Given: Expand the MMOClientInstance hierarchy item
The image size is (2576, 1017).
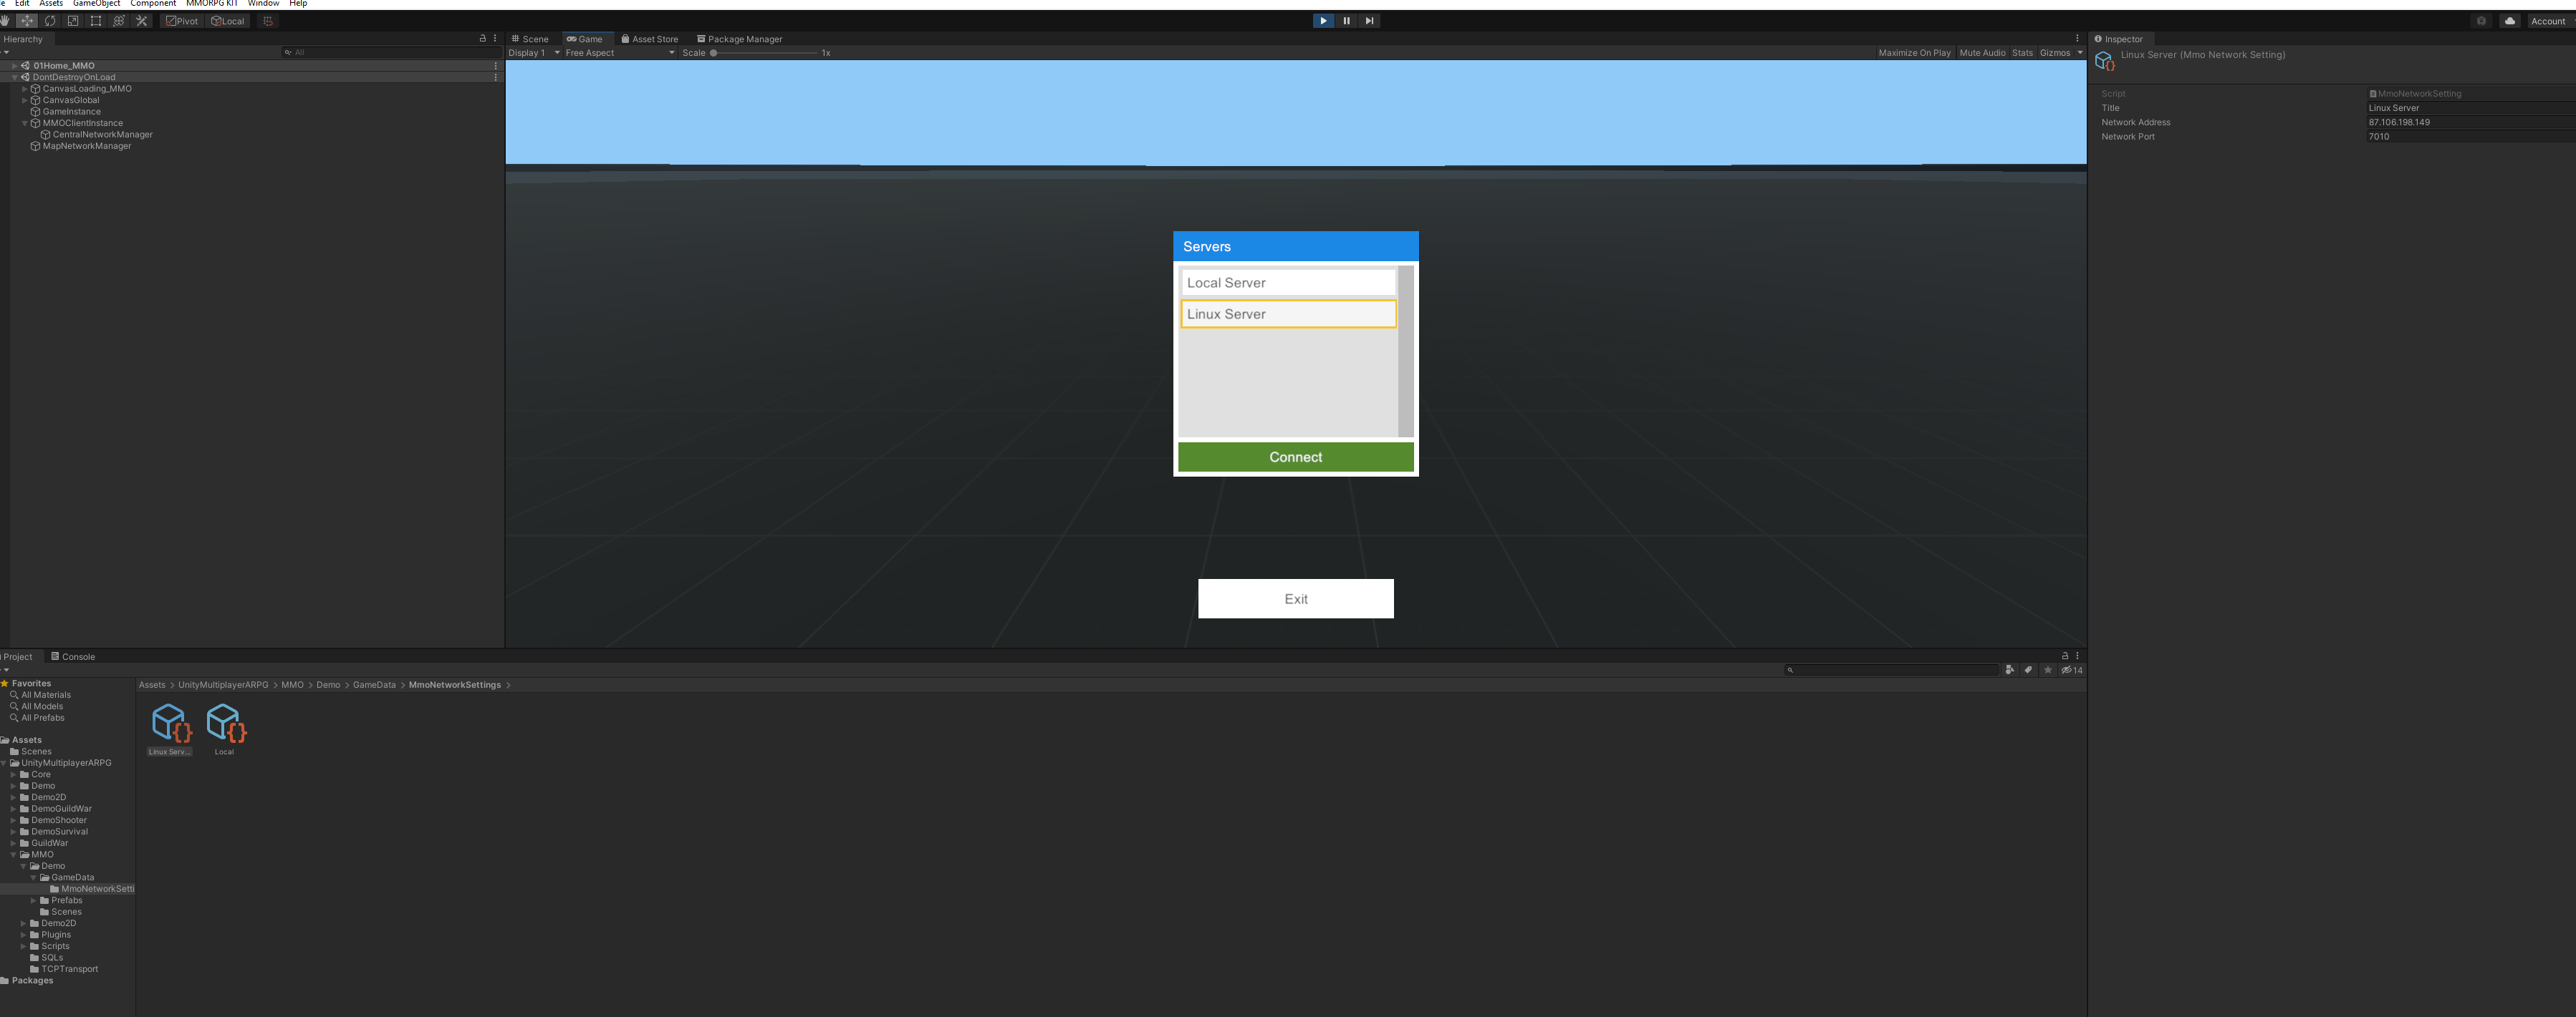Looking at the screenshot, I should pos(24,122).
